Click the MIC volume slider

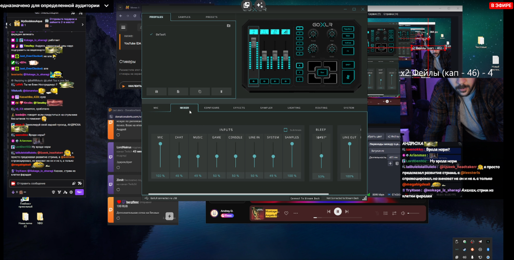pyautogui.click(x=160, y=155)
